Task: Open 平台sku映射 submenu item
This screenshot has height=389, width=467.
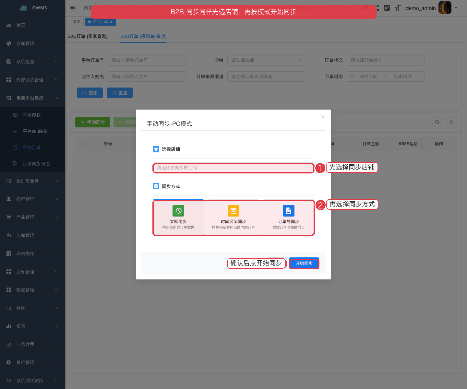Action: [32, 131]
